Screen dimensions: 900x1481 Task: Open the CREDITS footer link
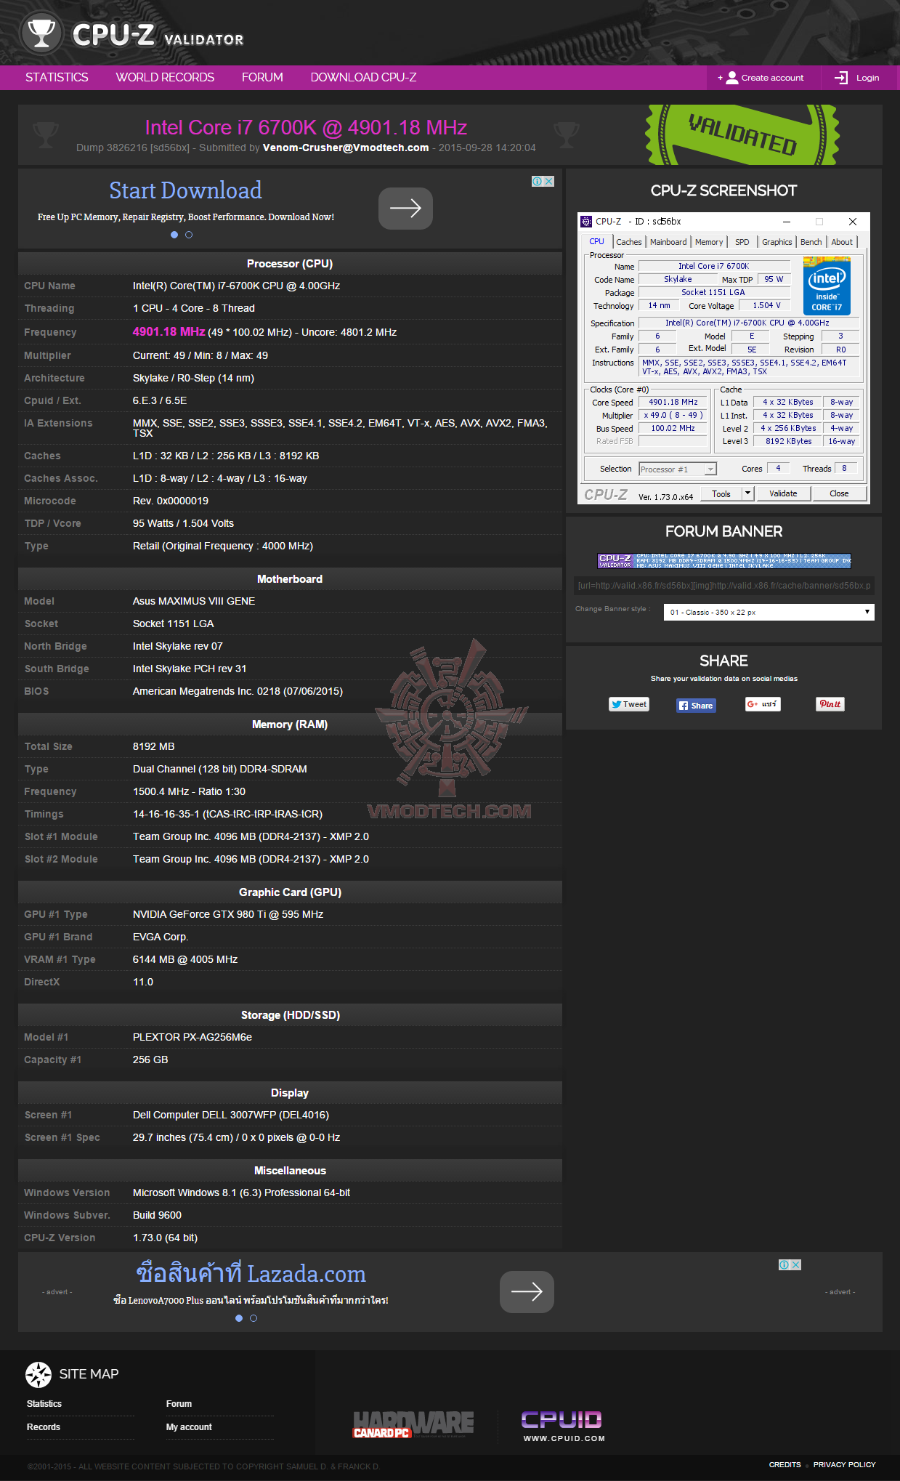(x=785, y=1464)
